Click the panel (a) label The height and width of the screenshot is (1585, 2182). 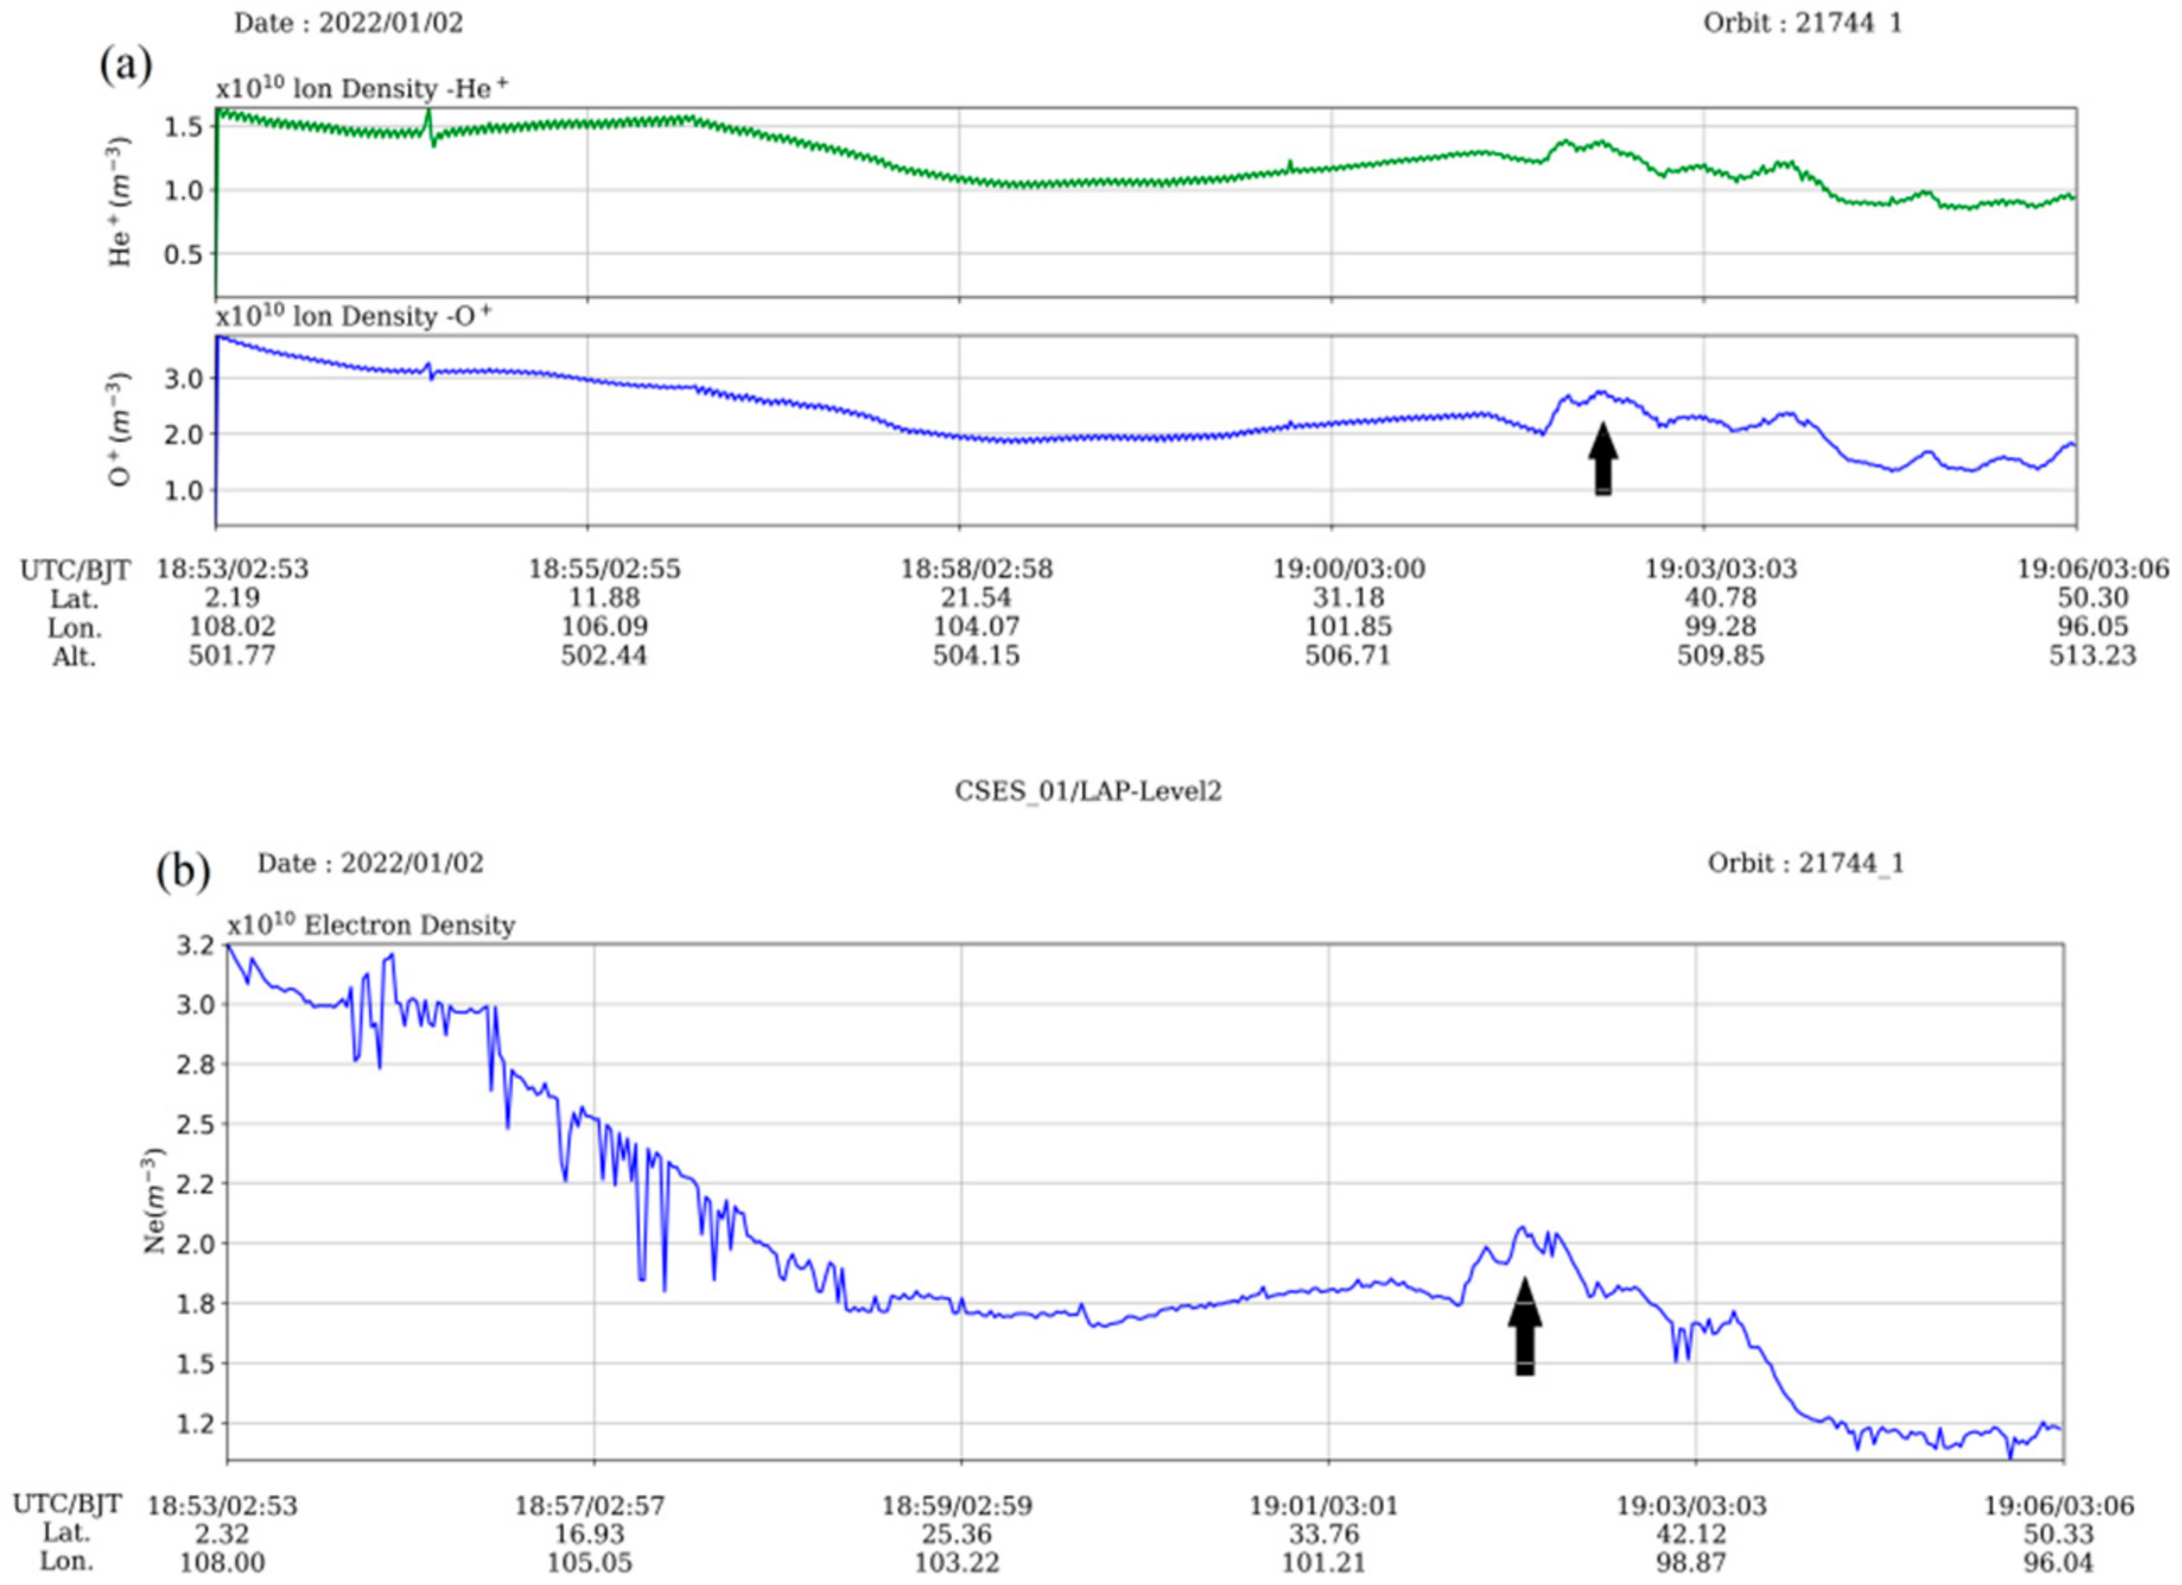[126, 65]
